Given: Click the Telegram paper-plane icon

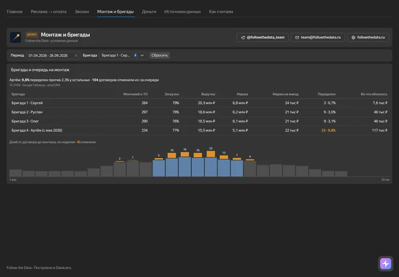Looking at the screenshot, I should tap(243, 37).
